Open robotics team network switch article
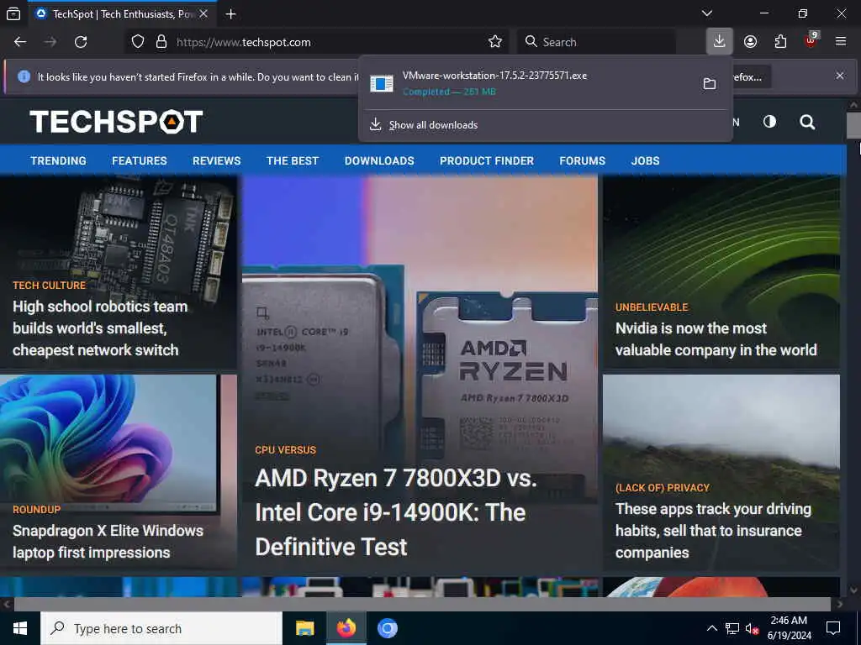 (x=100, y=328)
